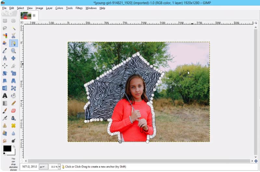Image resolution: width=260 pixels, height=172 pixels.
Task: Click the highlighted Paths tool
Action: [13, 43]
